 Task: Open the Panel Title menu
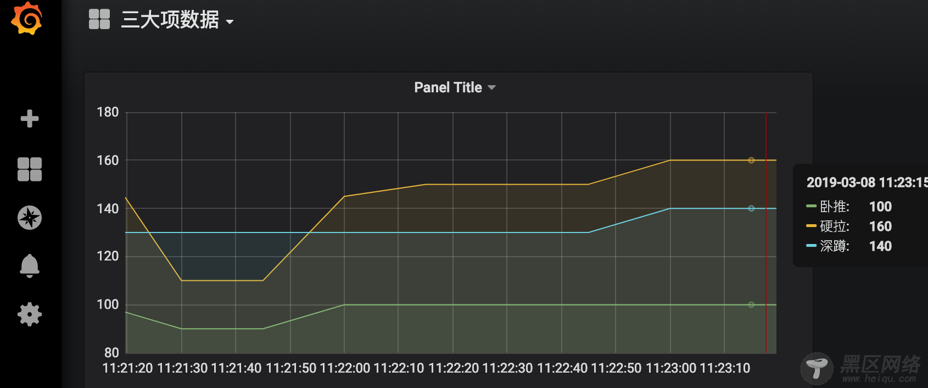point(448,87)
